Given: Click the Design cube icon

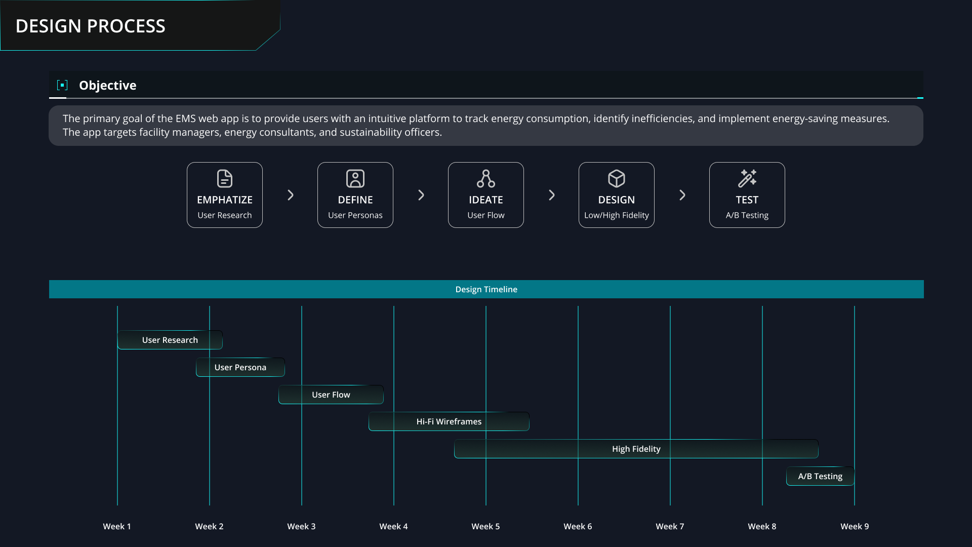Looking at the screenshot, I should click(616, 178).
